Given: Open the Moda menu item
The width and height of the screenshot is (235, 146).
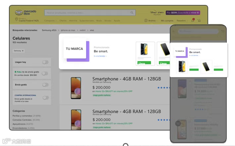Looking at the screenshot, I should pos(99,21).
